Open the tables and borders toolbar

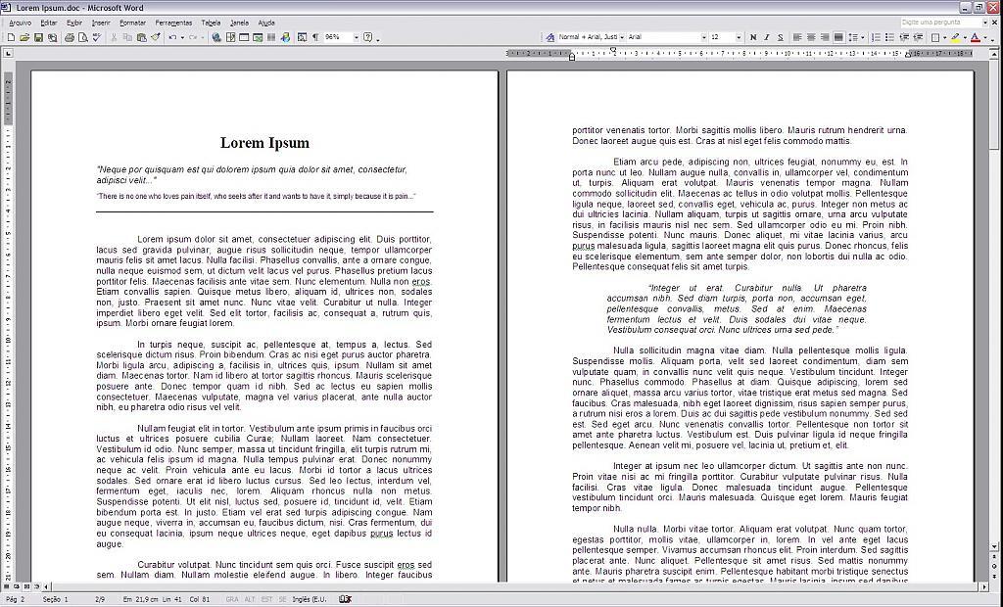point(230,38)
